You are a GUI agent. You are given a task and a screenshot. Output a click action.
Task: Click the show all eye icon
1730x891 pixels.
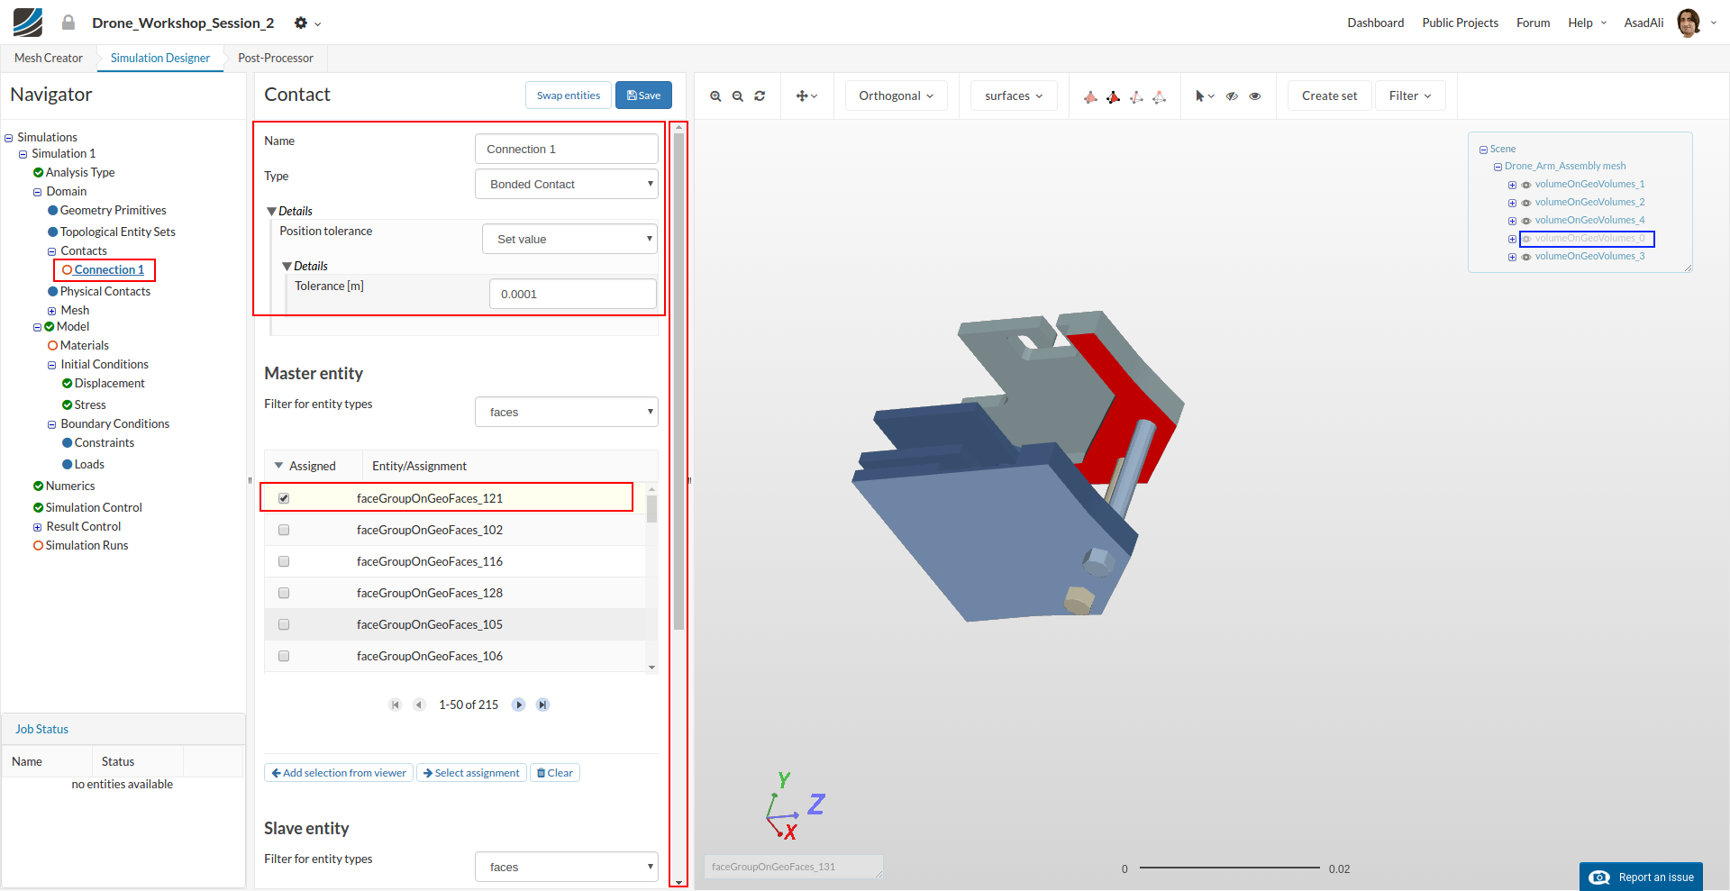point(1254,96)
